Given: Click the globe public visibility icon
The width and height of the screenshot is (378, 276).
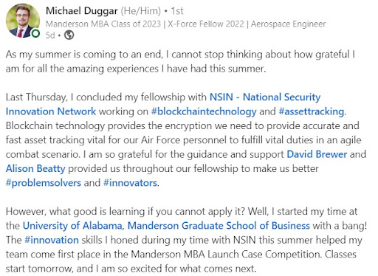Looking at the screenshot, I should pos(69,35).
